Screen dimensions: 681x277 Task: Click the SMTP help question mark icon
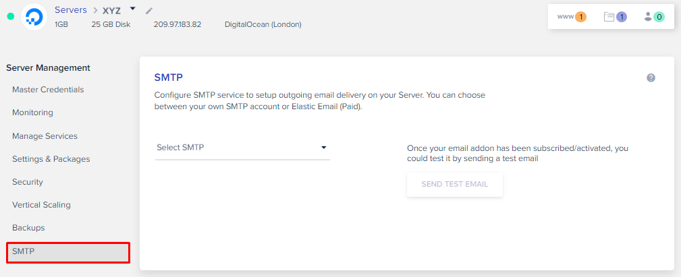coord(651,78)
